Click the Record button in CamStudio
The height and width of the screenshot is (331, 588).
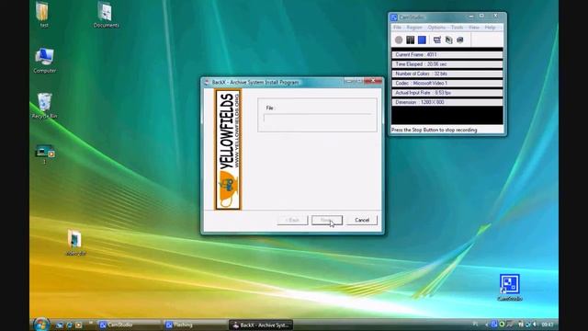coord(399,40)
